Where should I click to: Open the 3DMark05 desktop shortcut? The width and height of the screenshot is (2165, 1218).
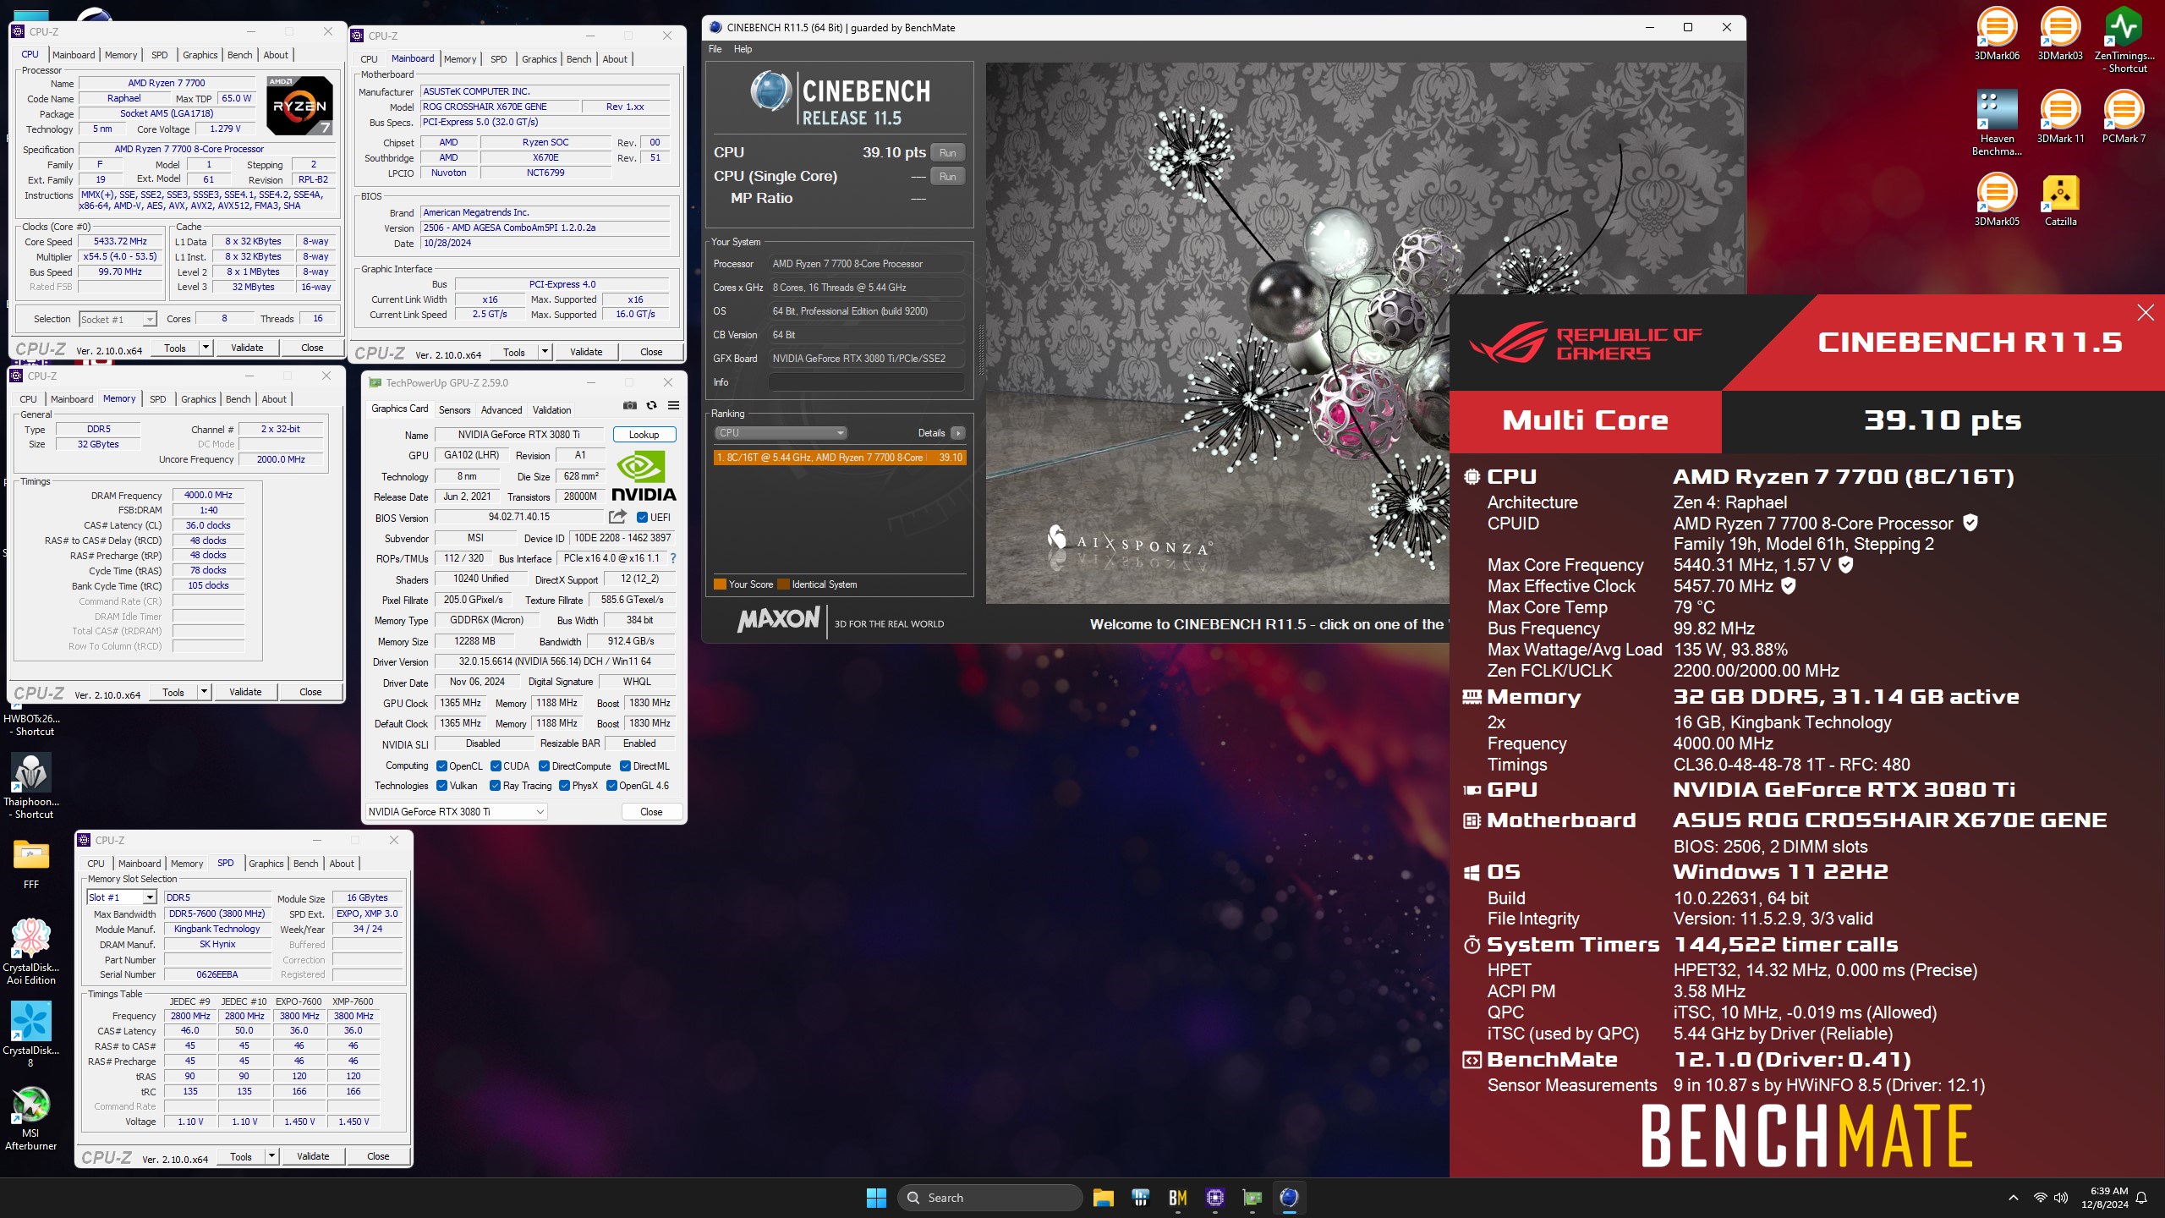(1996, 200)
